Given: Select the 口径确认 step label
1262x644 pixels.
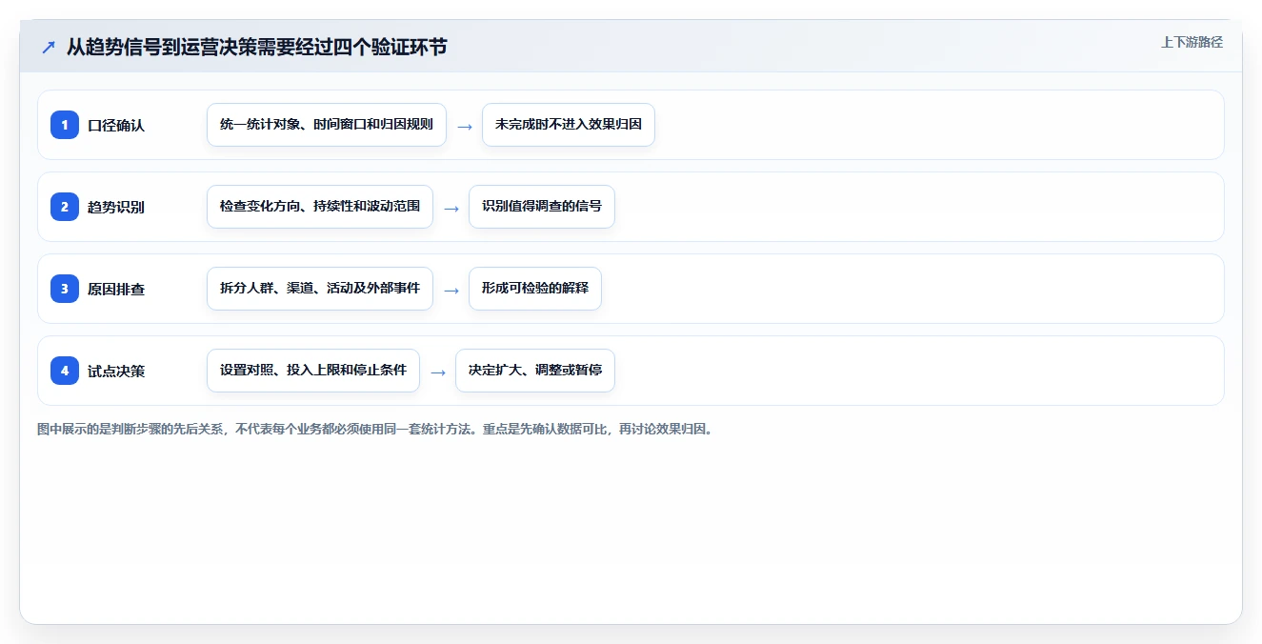Looking at the screenshot, I should click(116, 125).
